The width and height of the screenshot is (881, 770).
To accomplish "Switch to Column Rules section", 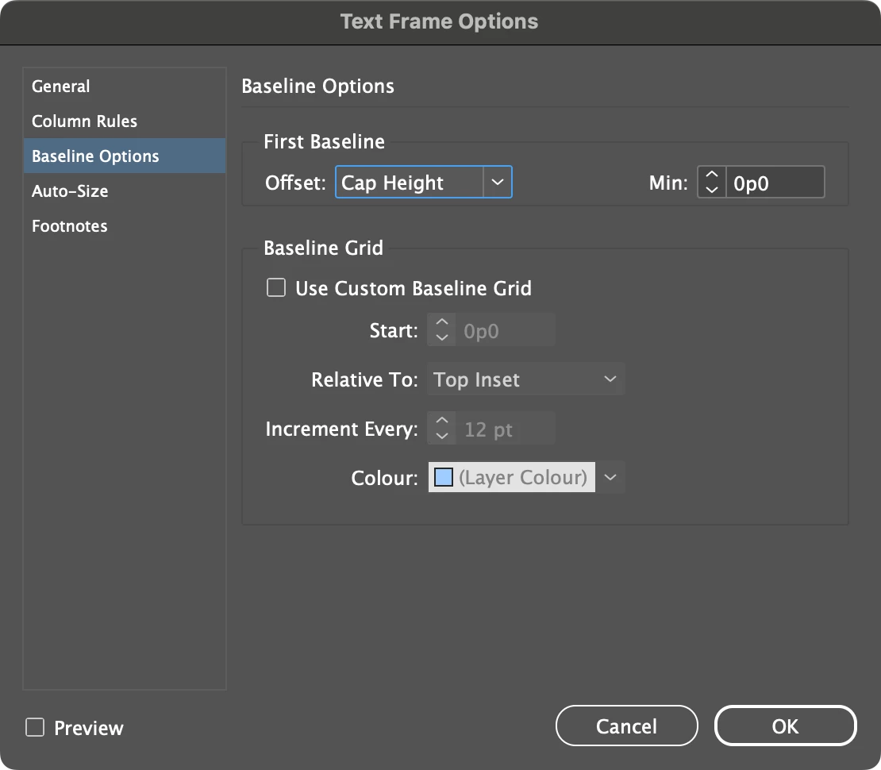I will (84, 121).
